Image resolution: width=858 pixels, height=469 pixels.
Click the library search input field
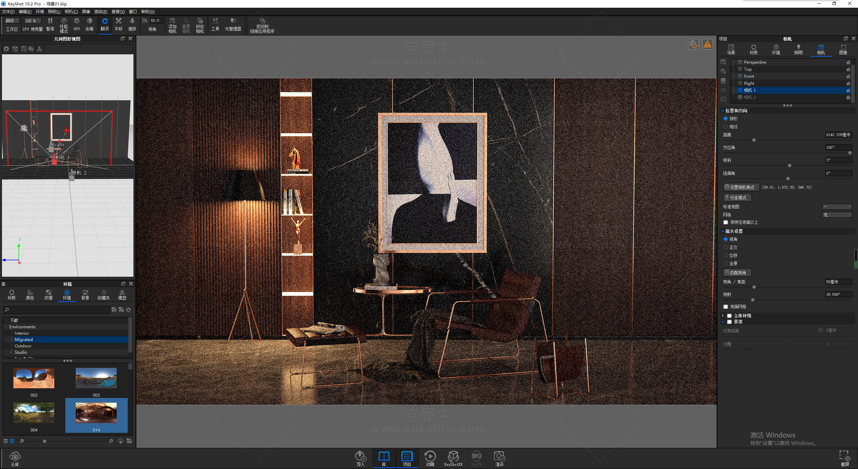pyautogui.click(x=56, y=310)
